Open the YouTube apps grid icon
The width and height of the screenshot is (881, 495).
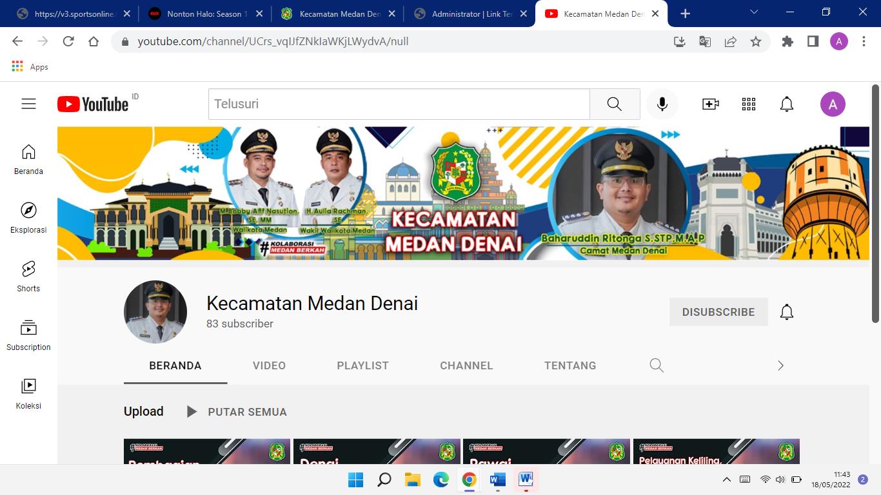tap(748, 104)
